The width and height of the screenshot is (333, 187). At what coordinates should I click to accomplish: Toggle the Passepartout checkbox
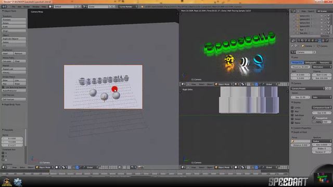314,118
